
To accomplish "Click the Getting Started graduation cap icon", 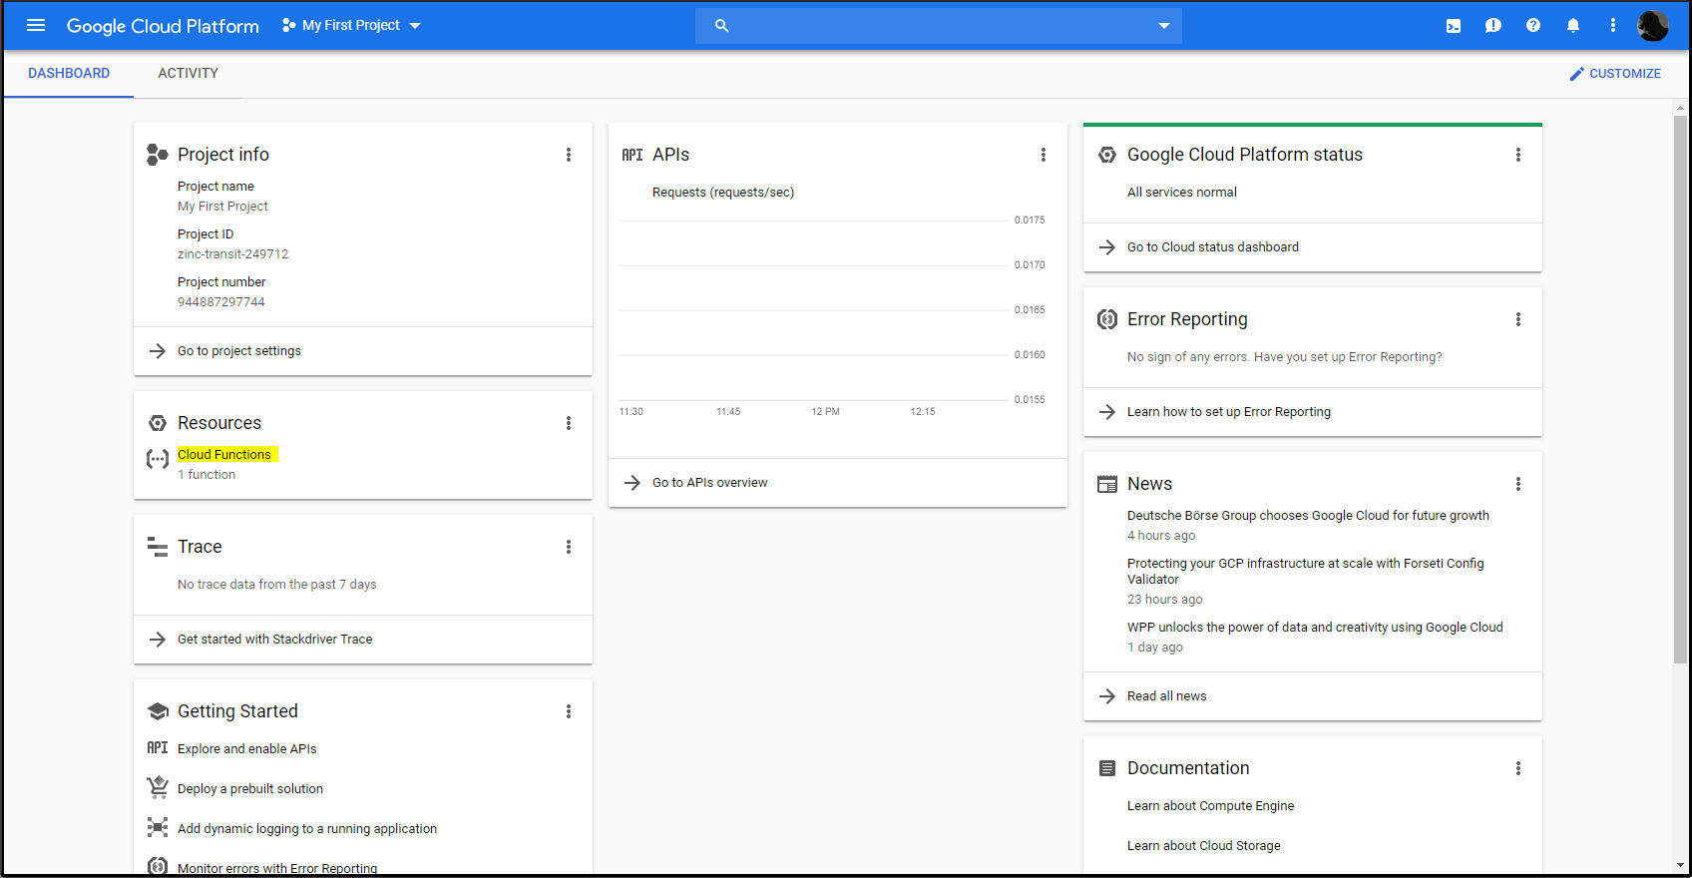I will 158,711.
